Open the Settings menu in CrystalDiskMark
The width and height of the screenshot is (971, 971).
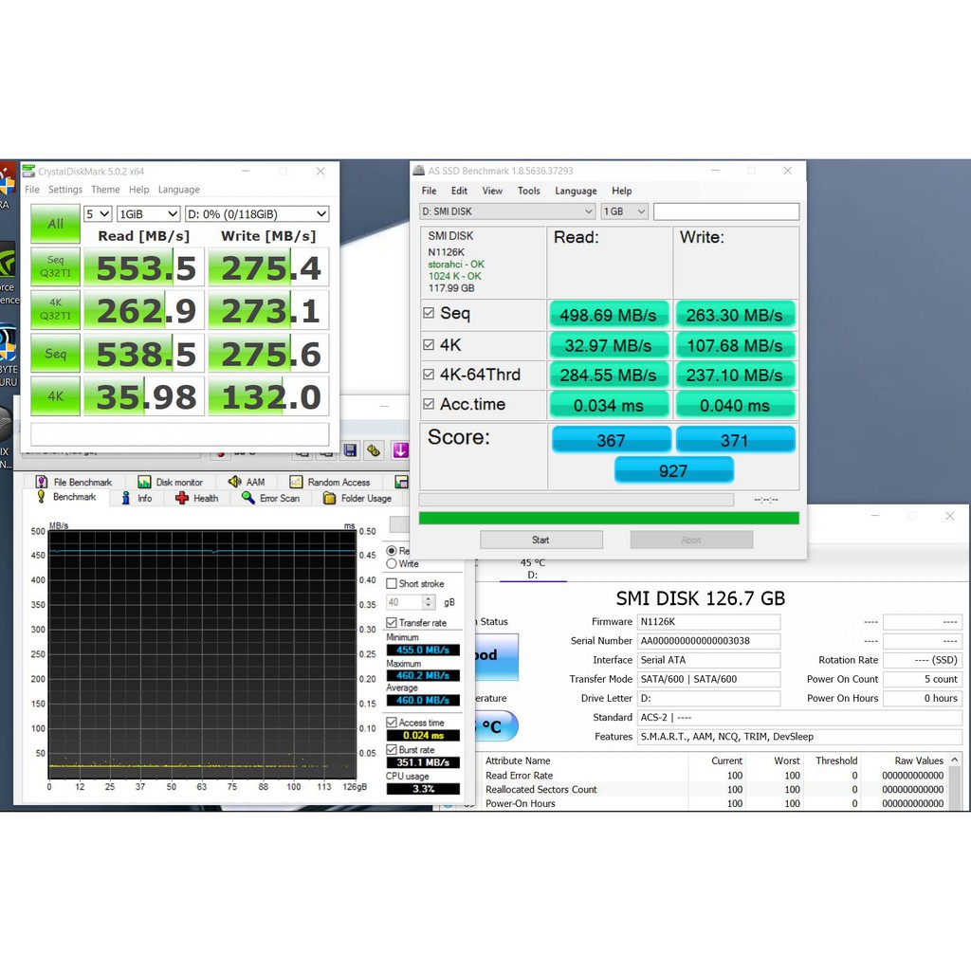click(x=65, y=190)
